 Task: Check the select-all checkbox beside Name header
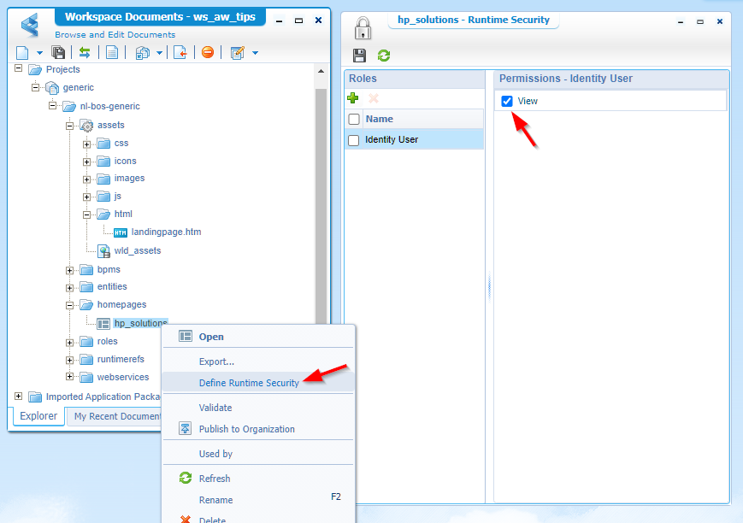(354, 120)
